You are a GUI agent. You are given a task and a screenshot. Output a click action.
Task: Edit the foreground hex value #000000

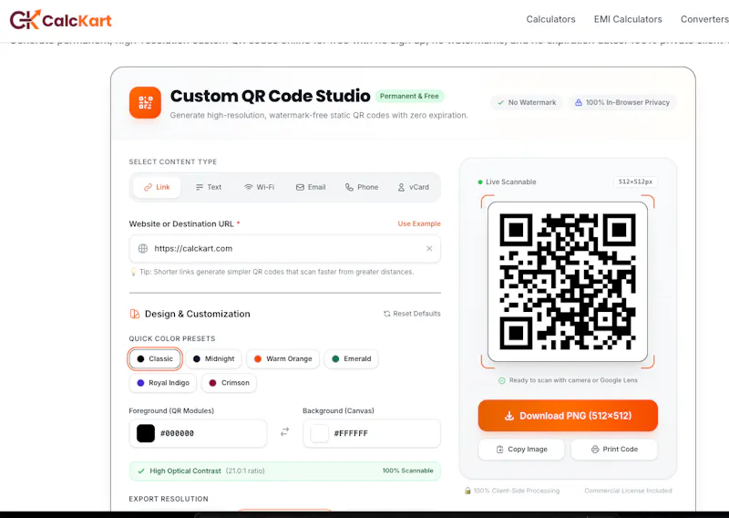coord(177,433)
